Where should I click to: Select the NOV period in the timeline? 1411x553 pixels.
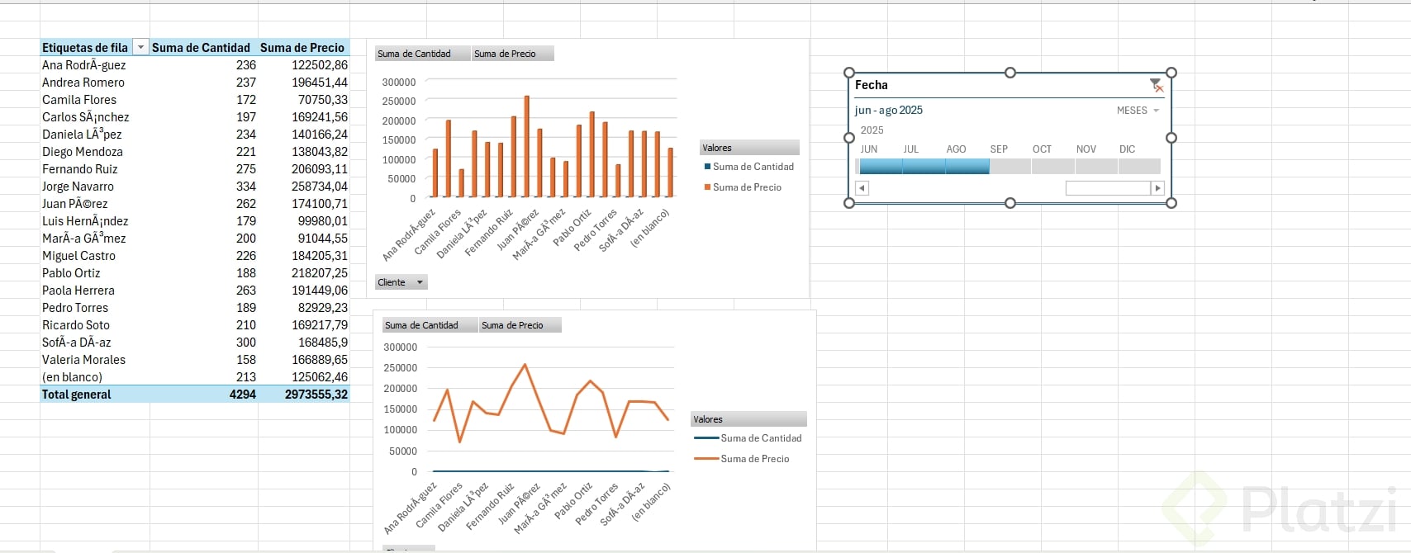click(1096, 166)
